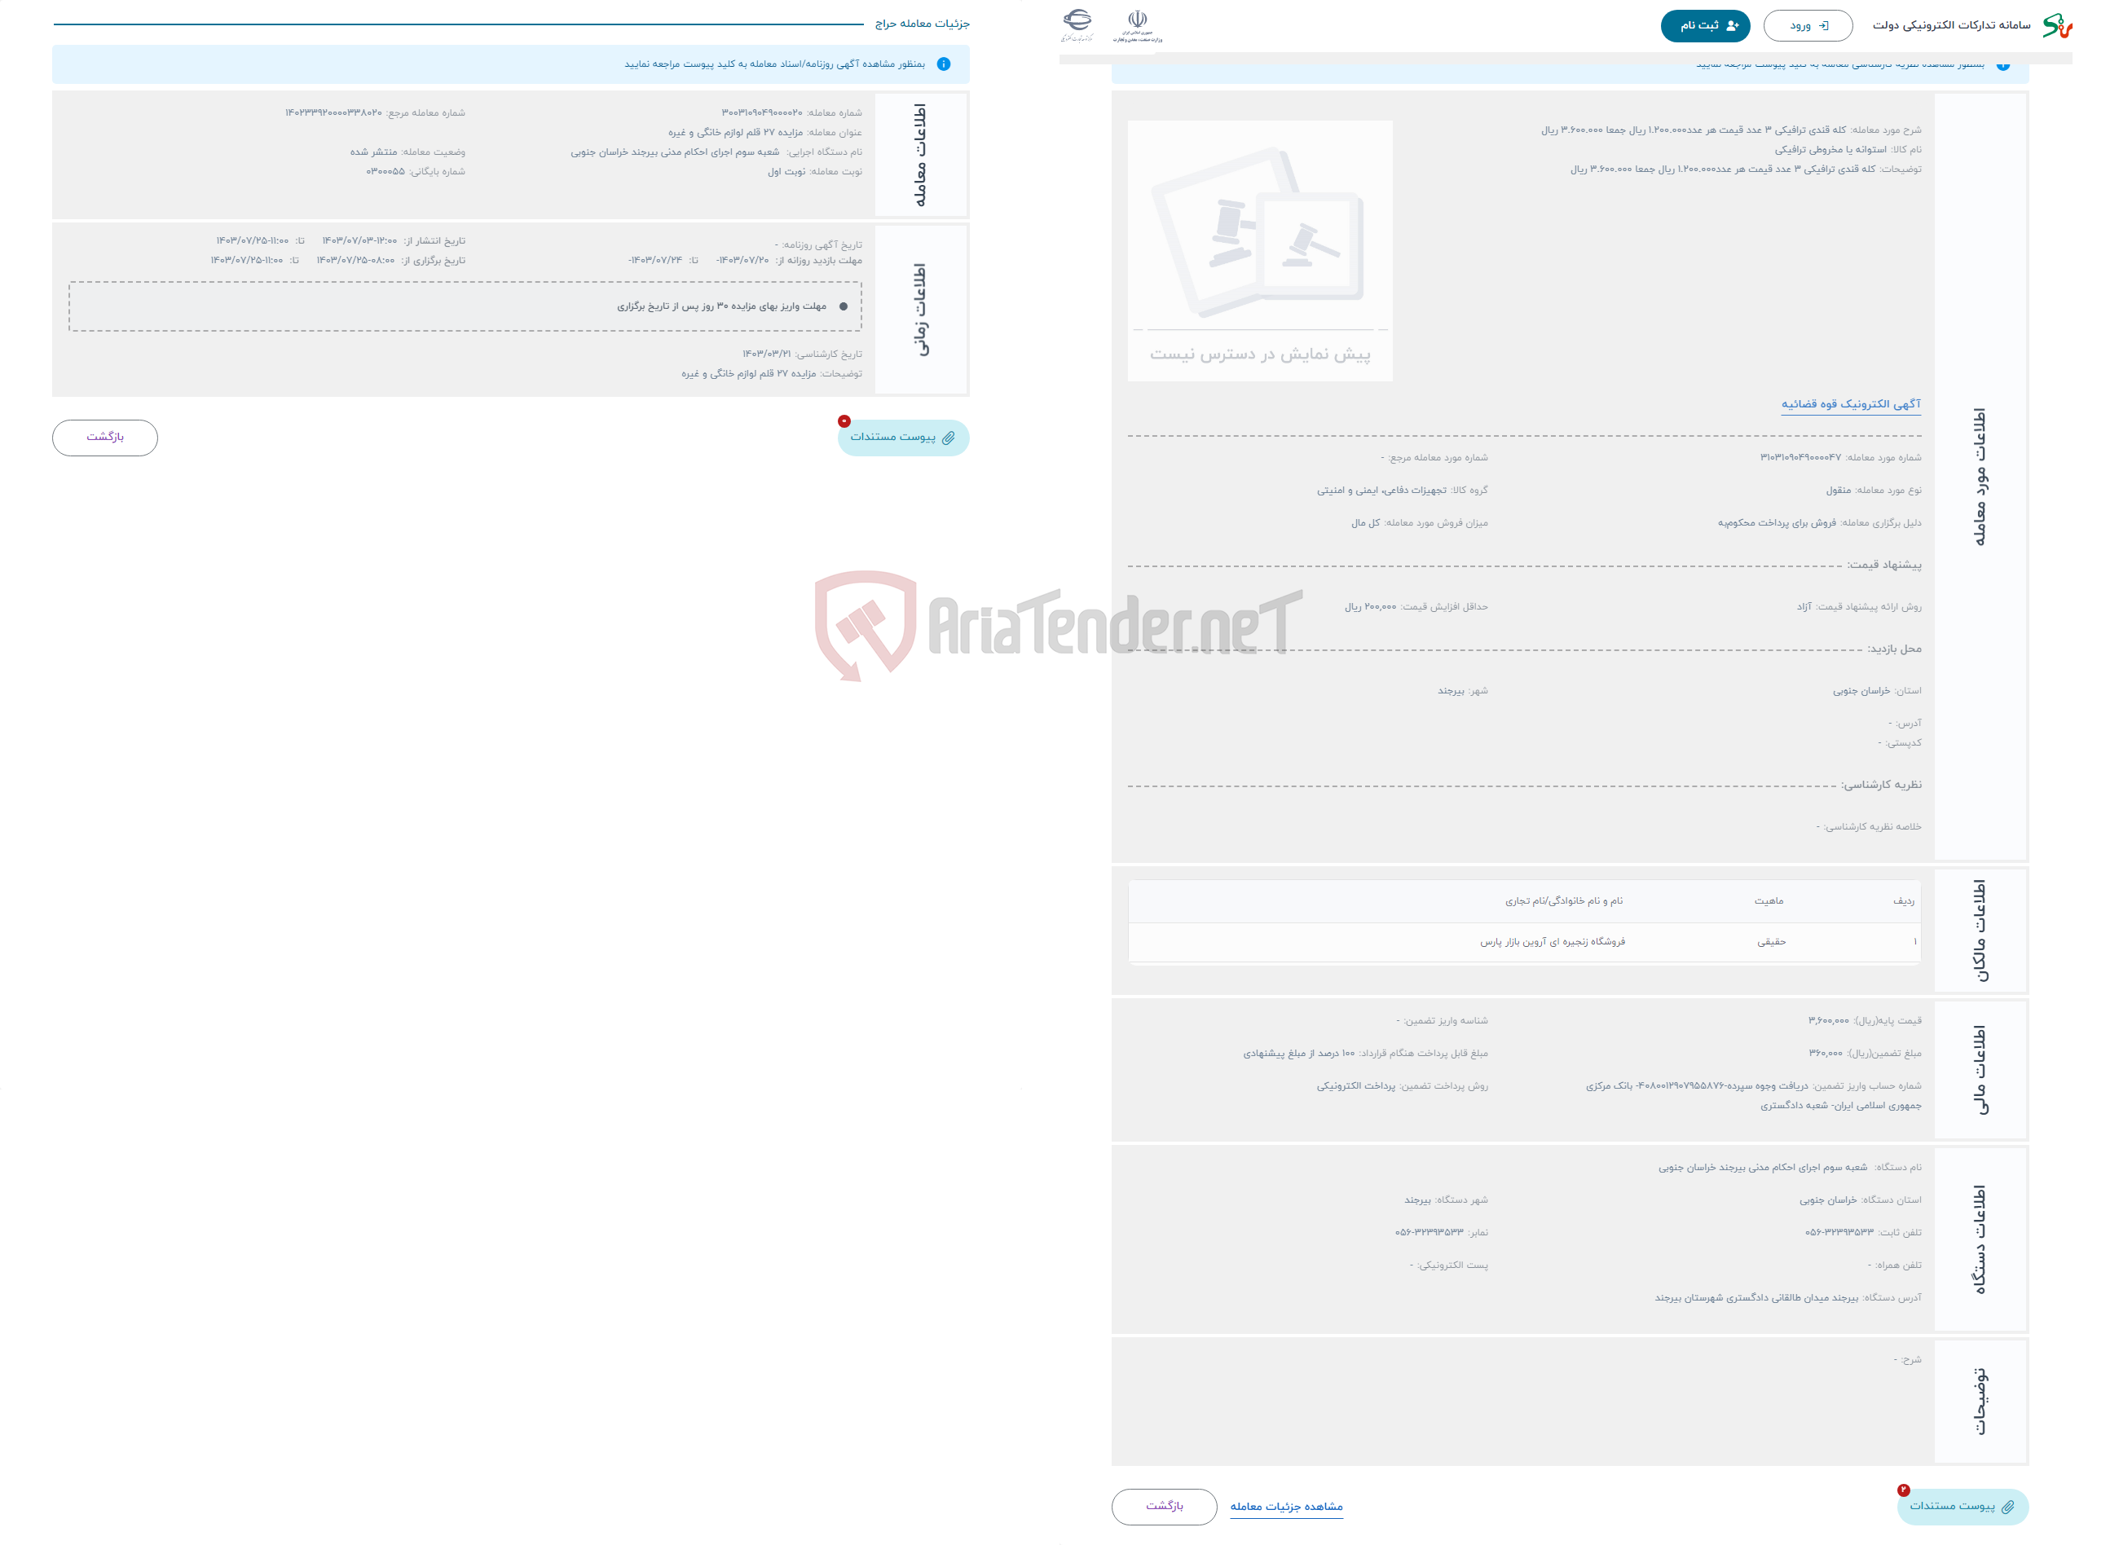Click the notification bell/info icon left panel

tap(951, 66)
